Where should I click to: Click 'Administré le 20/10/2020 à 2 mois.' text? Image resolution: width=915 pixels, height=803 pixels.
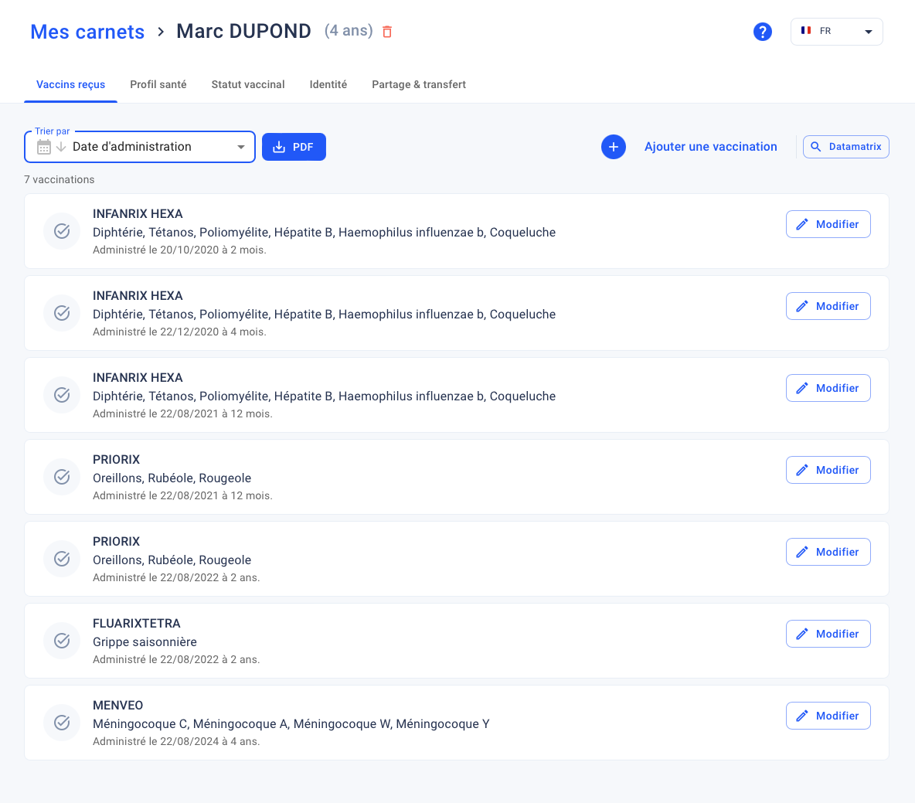[179, 250]
